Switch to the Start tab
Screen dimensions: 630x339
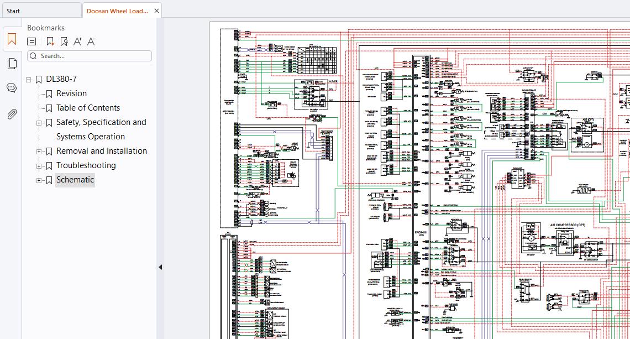tap(13, 11)
